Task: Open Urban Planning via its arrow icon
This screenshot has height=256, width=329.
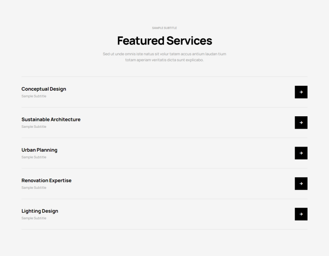Action: point(301,153)
